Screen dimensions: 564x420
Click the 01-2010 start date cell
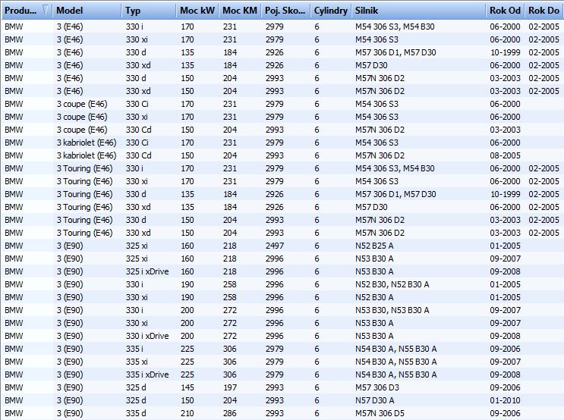[505, 400]
